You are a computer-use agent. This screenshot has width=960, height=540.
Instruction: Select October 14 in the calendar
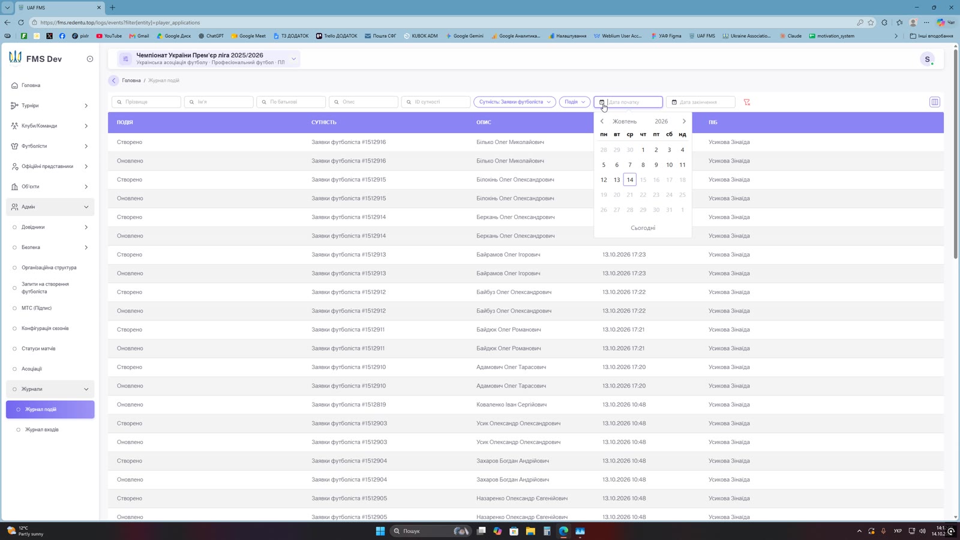[x=630, y=180]
